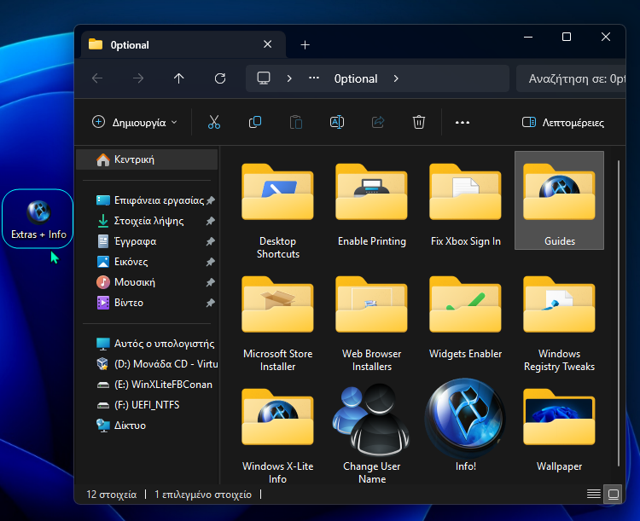The height and width of the screenshot is (521, 640).
Task: Unpin Στοιχεία λήψης pin icon
Action: [210, 221]
